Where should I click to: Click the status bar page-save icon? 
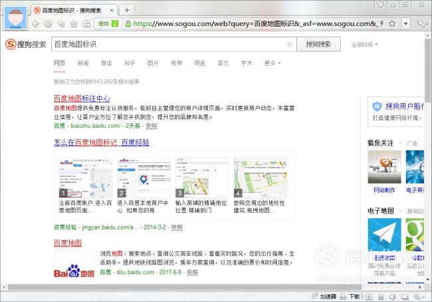[369, 297]
